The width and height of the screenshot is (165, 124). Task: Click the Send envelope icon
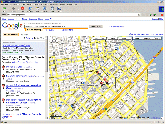point(139,34)
